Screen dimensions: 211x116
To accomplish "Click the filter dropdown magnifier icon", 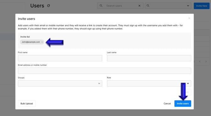I will pos(148,6).
